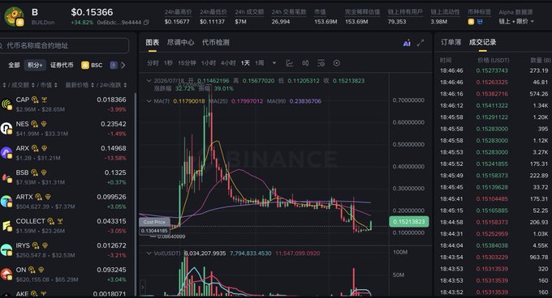Collapse the MA indicator legend chevron
This screenshot has height=298, width=552.
pyautogui.click(x=149, y=101)
